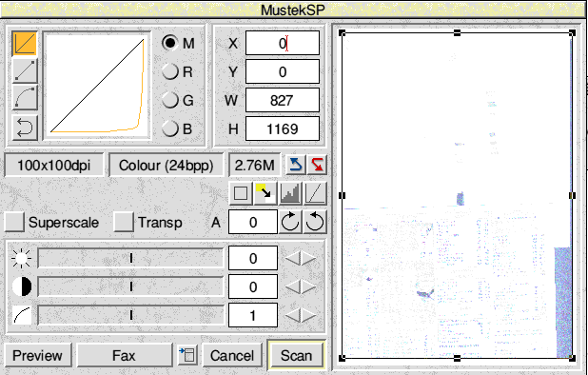Click the Scan button
The image size is (588, 375).
coord(296,355)
